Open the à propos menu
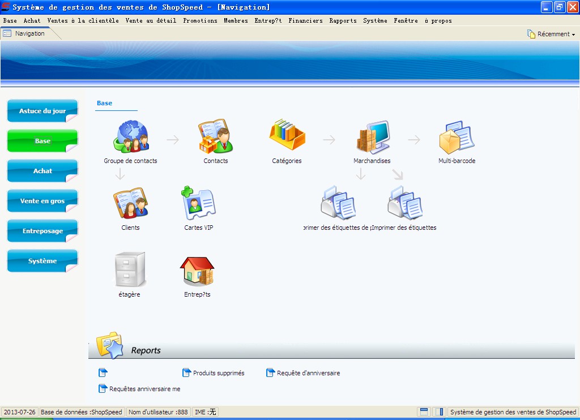 click(x=438, y=21)
